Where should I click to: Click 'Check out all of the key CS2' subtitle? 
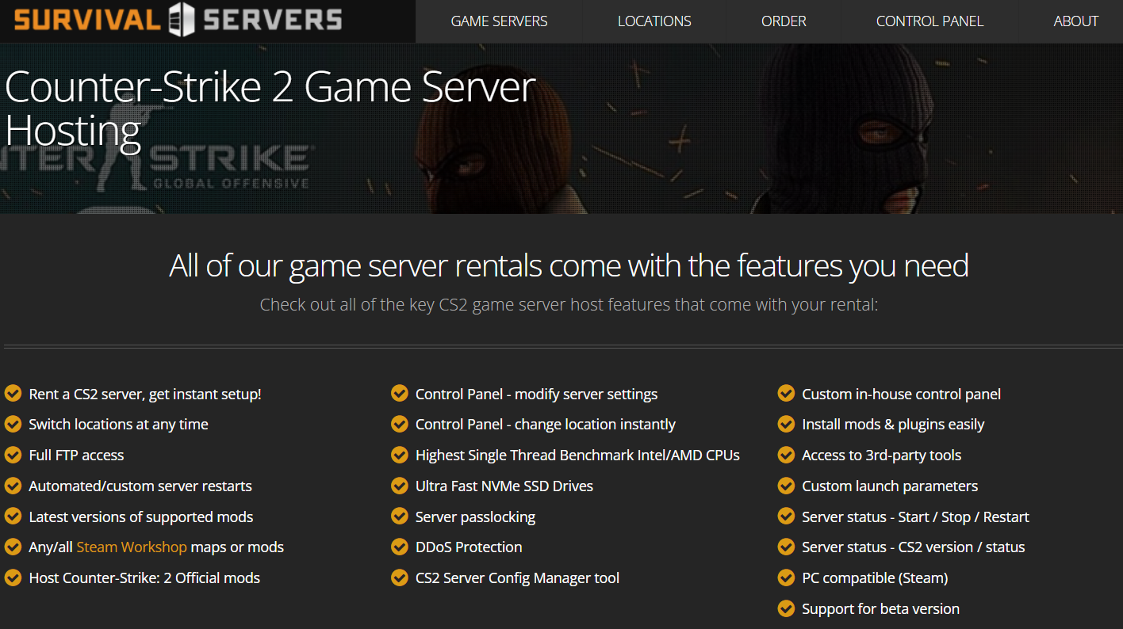coord(569,304)
